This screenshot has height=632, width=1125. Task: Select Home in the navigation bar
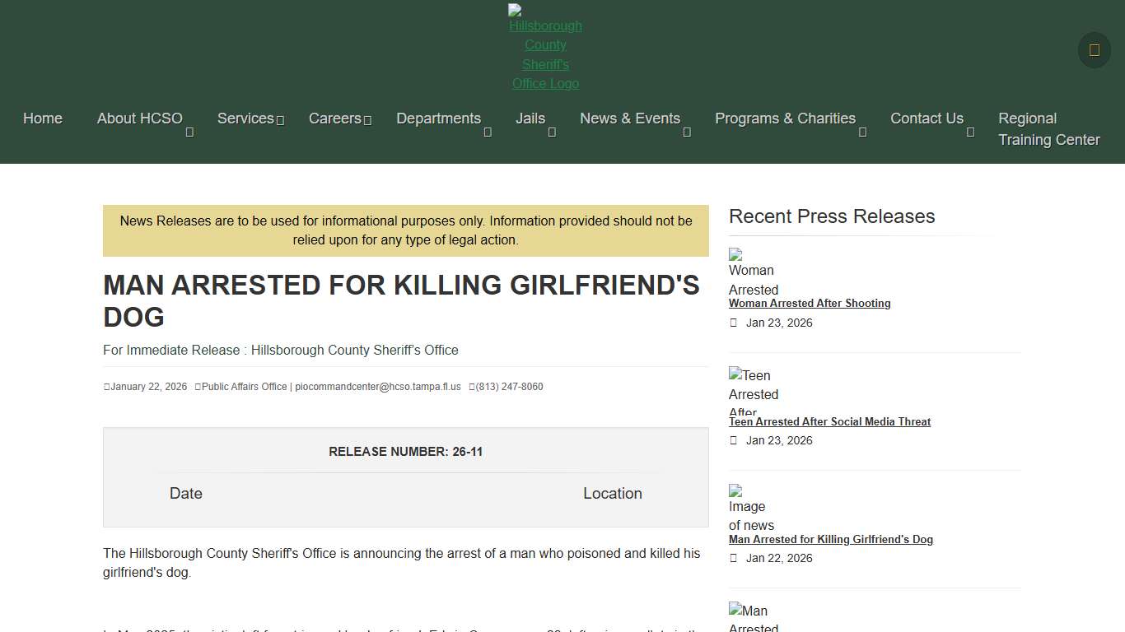pos(42,118)
